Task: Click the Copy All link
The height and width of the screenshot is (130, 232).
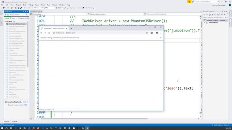Action: 26,102
